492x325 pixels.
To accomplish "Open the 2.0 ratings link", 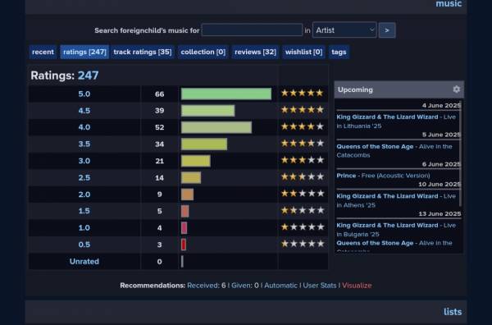I will pyautogui.click(x=84, y=195).
